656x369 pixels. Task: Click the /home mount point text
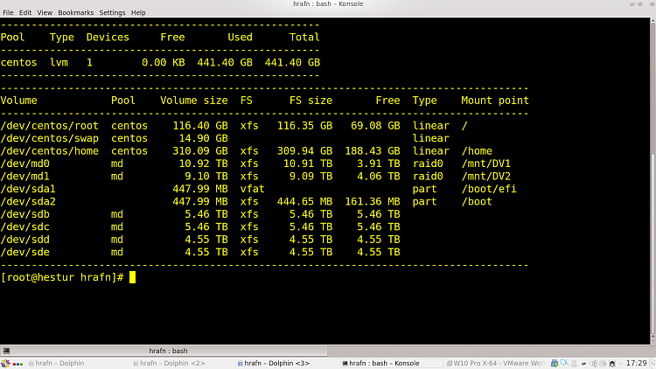pos(477,151)
